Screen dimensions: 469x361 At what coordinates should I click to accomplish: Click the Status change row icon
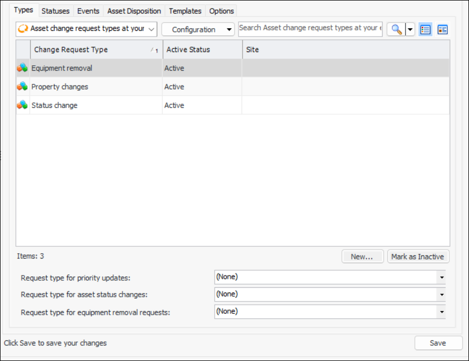point(22,105)
